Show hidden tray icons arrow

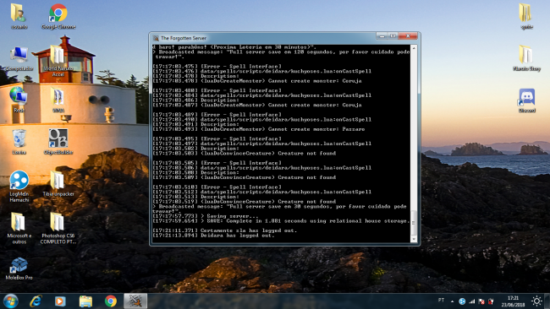(x=452, y=301)
